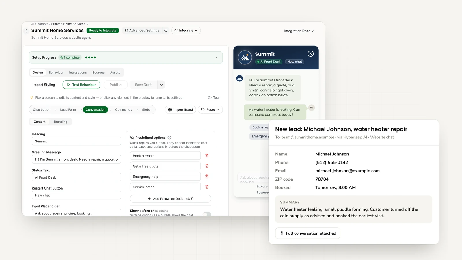Delete the 'Service areas' predefined option
Viewport: 462px width, 260px height.
click(x=207, y=187)
